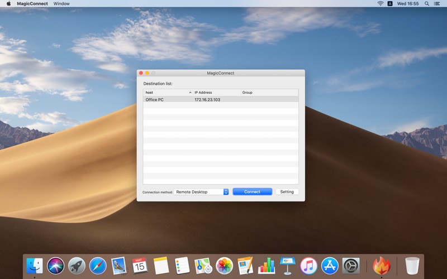Open Finder from the Dock

35,266
